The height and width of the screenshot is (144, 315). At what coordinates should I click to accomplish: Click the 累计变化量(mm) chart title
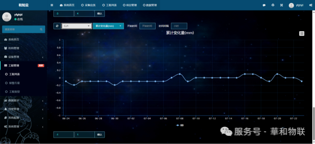pos(180,33)
